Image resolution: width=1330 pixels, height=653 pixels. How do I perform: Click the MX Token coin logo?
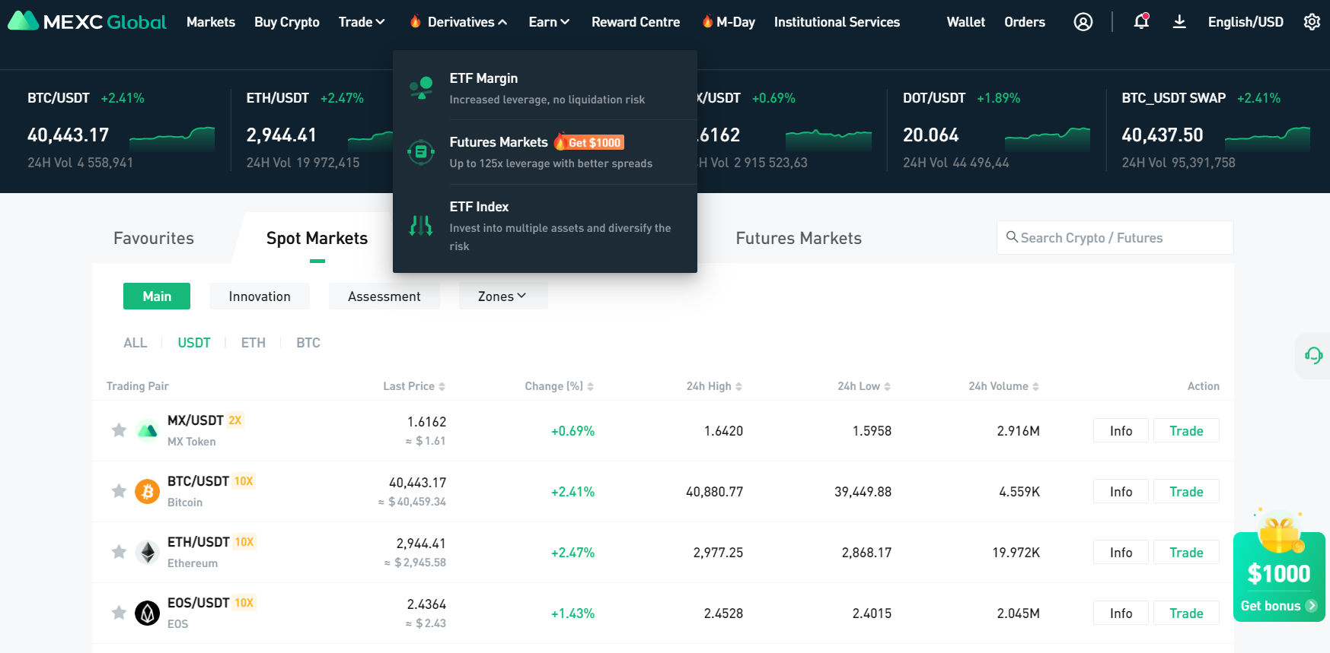tap(147, 430)
